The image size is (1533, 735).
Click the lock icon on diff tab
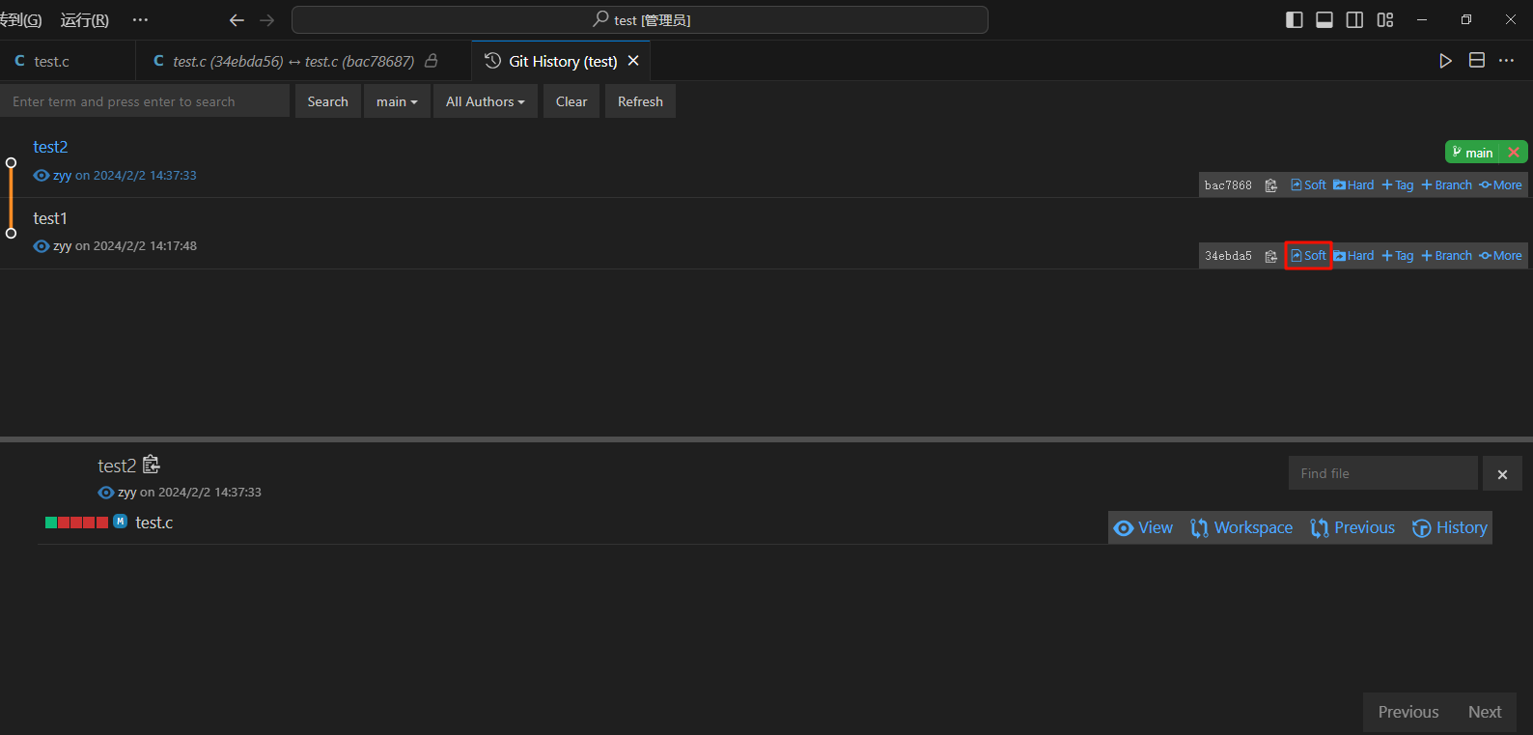432,61
